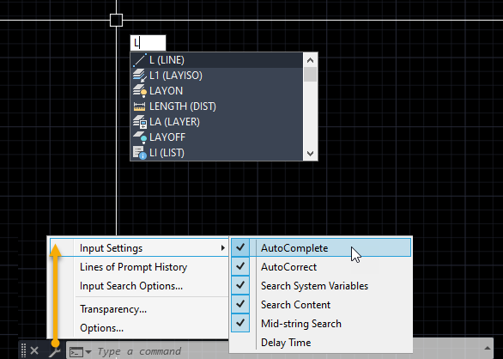Open Input Search Options dialog
This screenshot has width=503, height=359.
131,286
